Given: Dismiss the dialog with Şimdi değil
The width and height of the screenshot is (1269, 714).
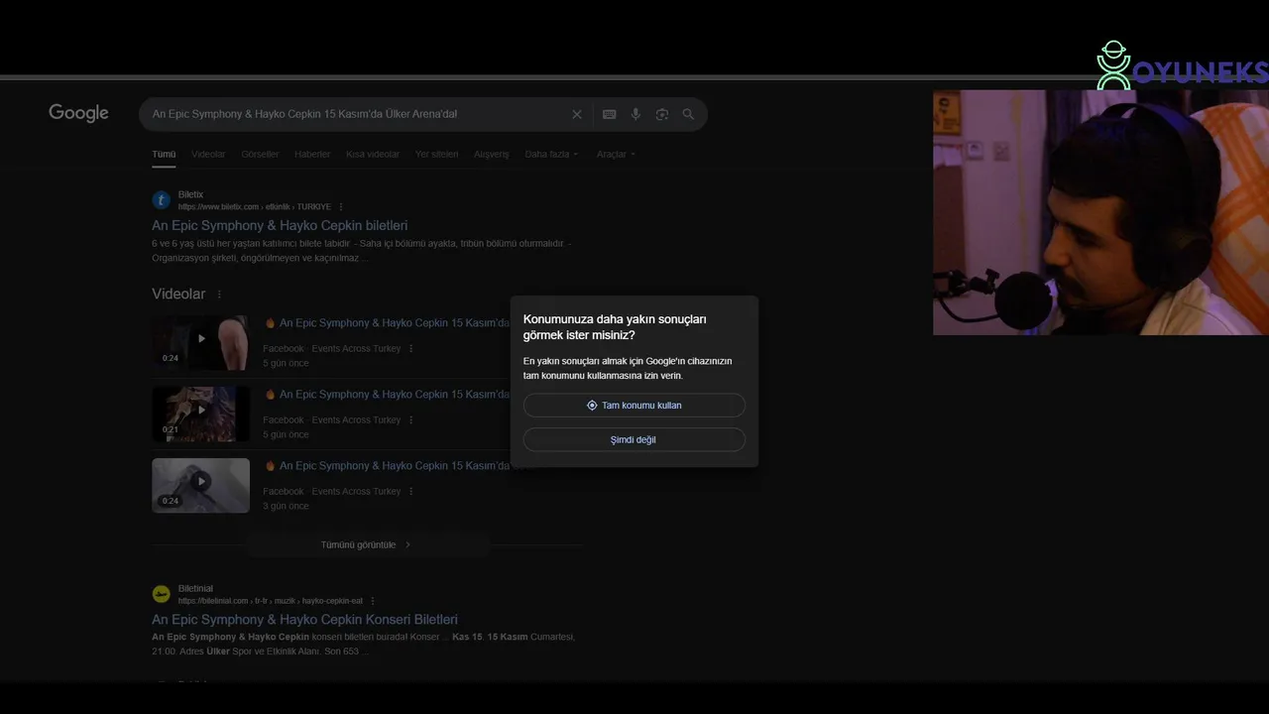Looking at the screenshot, I should click(x=634, y=440).
